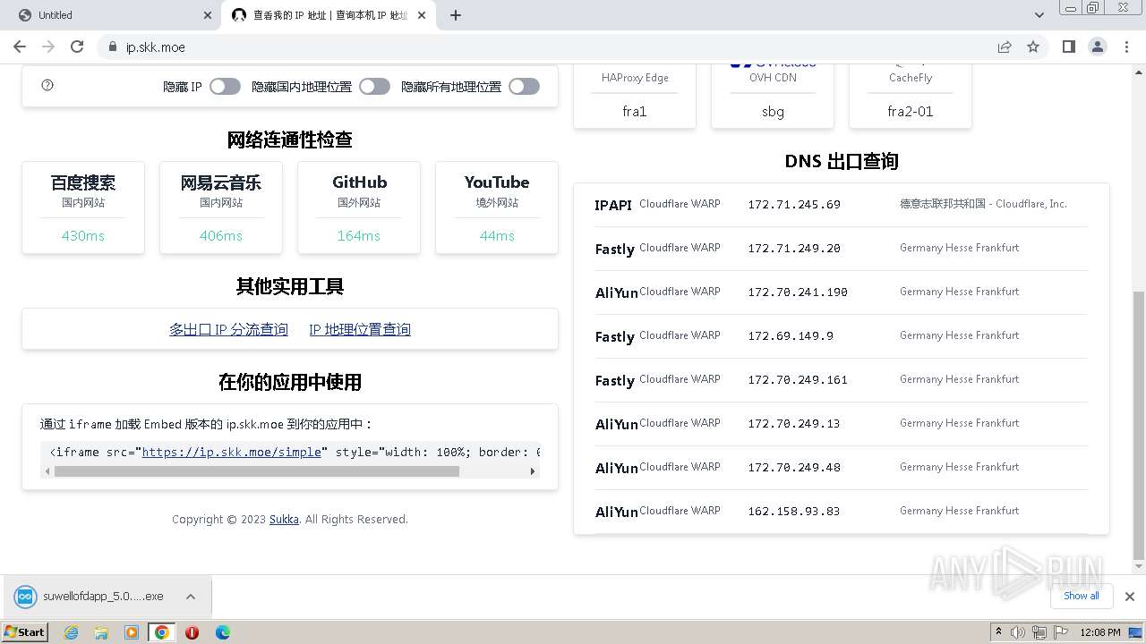Image resolution: width=1146 pixels, height=644 pixels.
Task: Click the address bar URL field
Action: (x=555, y=47)
